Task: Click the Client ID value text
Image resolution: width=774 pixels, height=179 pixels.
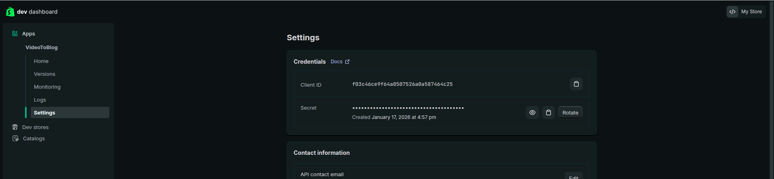Action: point(402,84)
